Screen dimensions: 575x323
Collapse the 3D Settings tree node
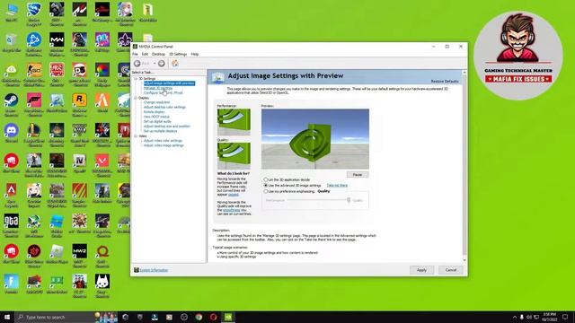(x=136, y=79)
